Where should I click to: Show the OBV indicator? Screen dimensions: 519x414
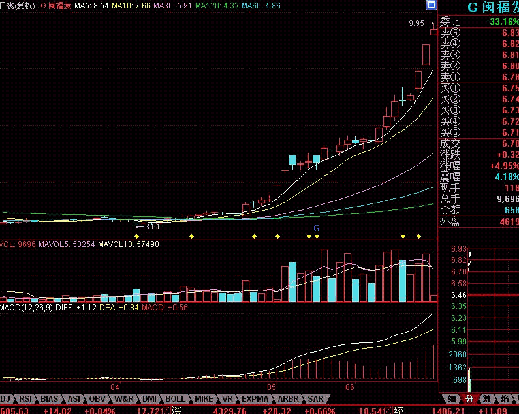(97, 398)
